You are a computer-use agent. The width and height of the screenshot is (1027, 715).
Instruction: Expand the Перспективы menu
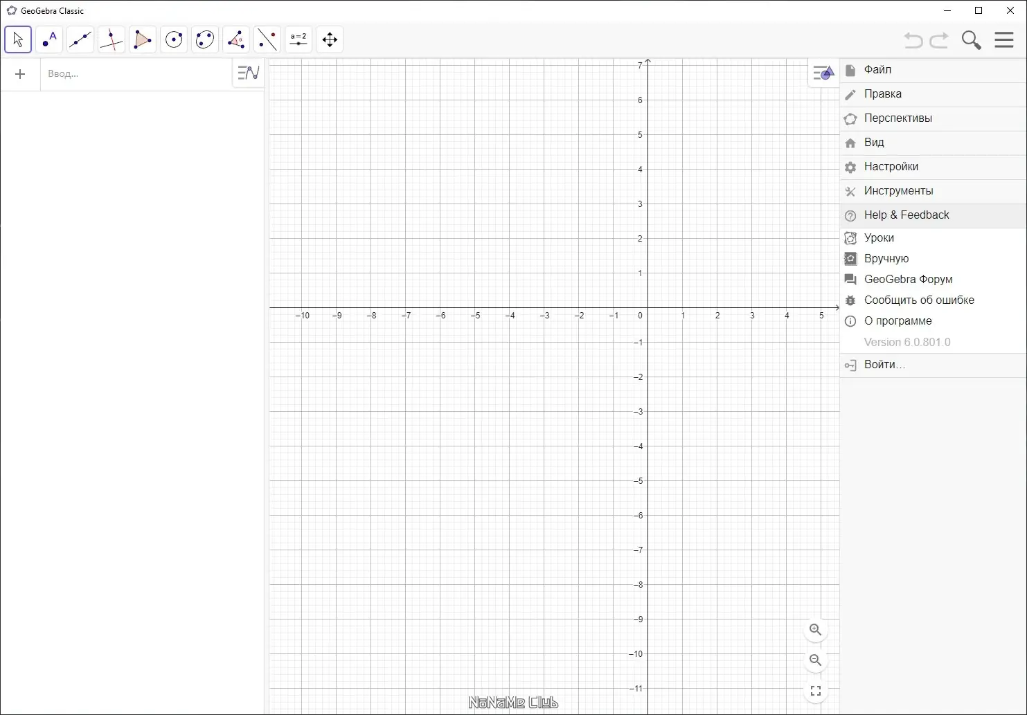(x=934, y=118)
